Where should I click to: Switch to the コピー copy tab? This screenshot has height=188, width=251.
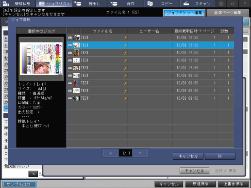162,3
